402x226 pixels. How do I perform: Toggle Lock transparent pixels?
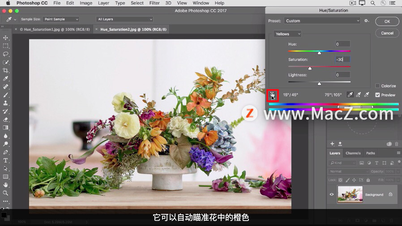[341, 180]
